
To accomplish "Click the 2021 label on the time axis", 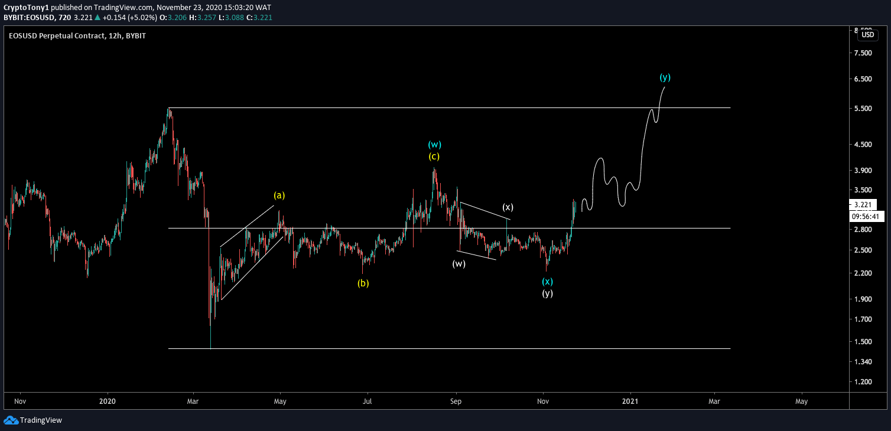I will [x=630, y=401].
